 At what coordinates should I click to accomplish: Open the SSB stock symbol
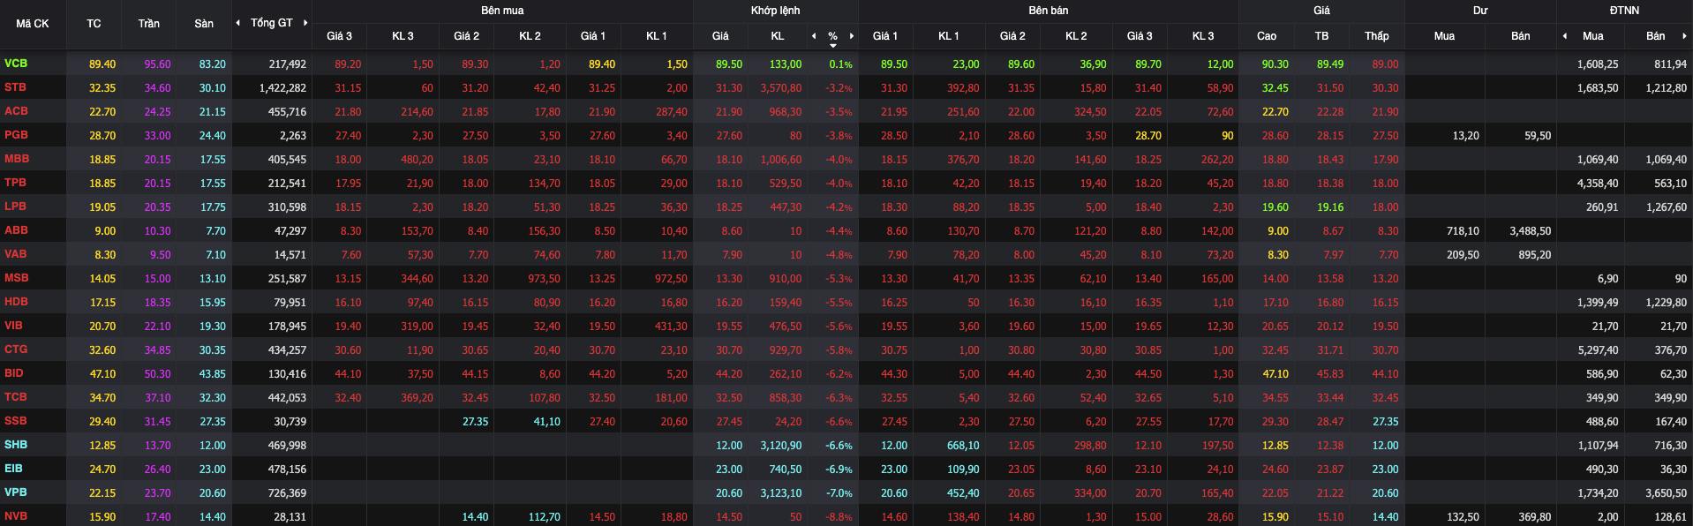(15, 421)
